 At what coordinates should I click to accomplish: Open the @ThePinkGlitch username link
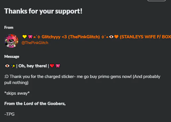[35, 43]
